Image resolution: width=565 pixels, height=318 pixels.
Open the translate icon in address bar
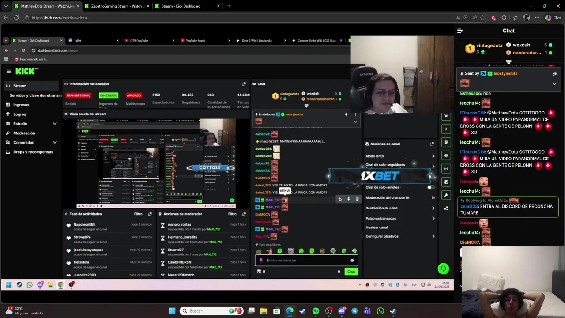coord(458,18)
